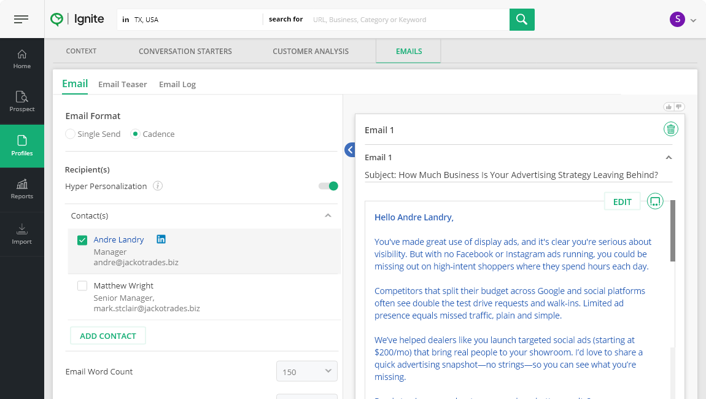
Task: Switch to the Conversation Starters tab
Action: (185, 52)
